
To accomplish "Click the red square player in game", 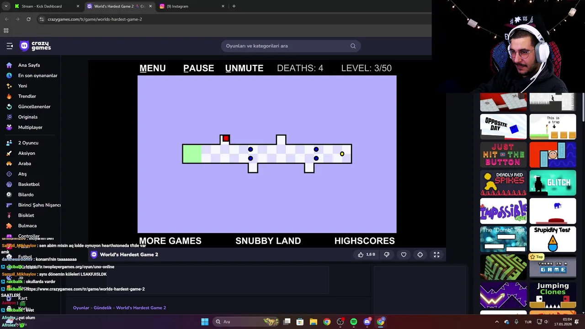I will [226, 138].
